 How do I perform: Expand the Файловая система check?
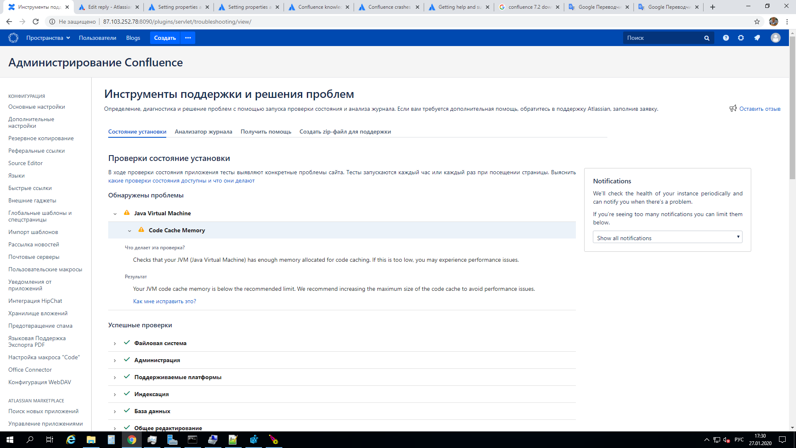pos(115,343)
